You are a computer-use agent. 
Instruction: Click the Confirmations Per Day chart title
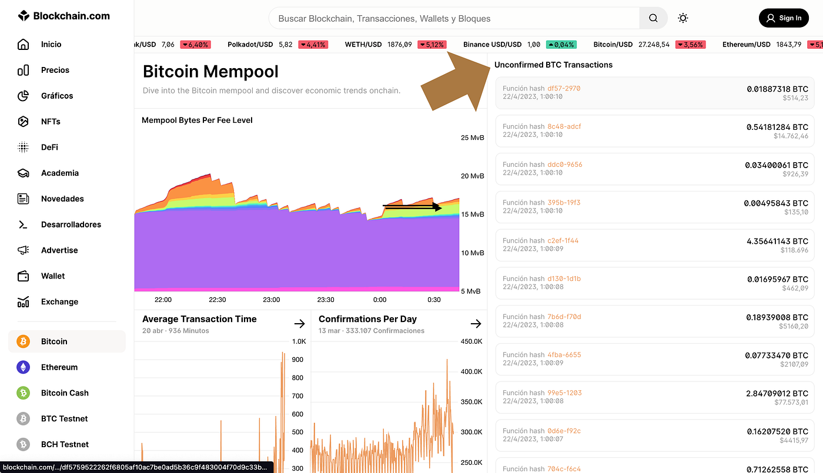point(367,319)
